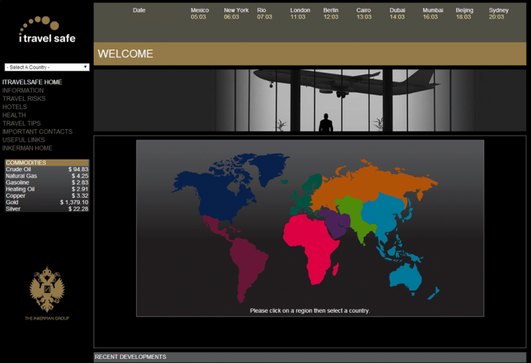
Task: Click the Natural Gas price row
Action: 47,176
